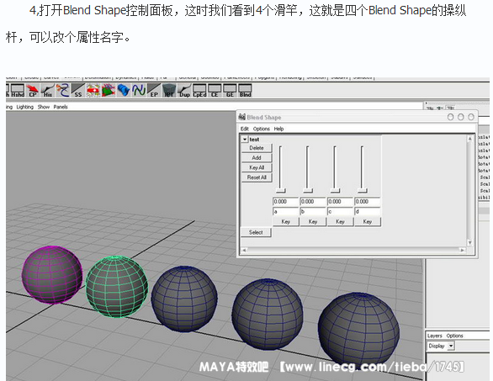Click the Blend Shape horizontal scrollbar right arrow
This screenshot has width=493, height=381.
462,250
